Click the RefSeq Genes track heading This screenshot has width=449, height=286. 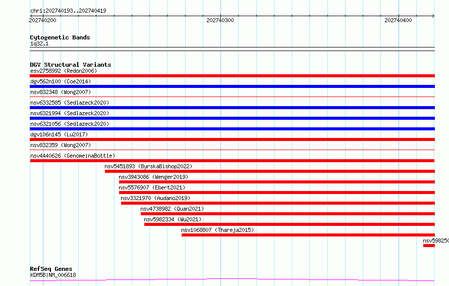coord(51,269)
